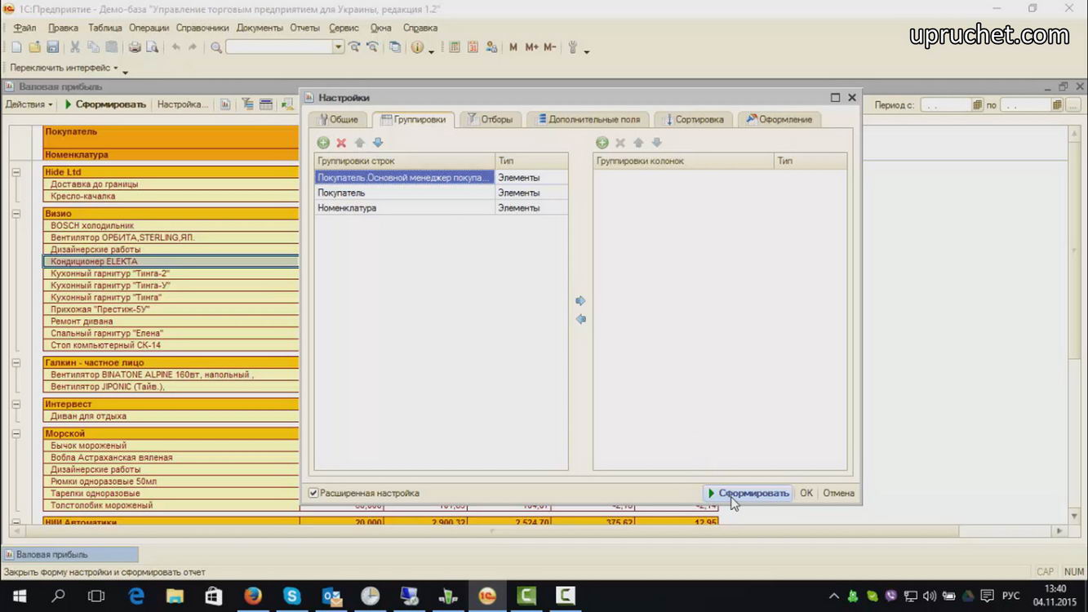1088x612 pixels.
Task: Collapse the Галкин - частное лицо group
Action: coord(16,362)
